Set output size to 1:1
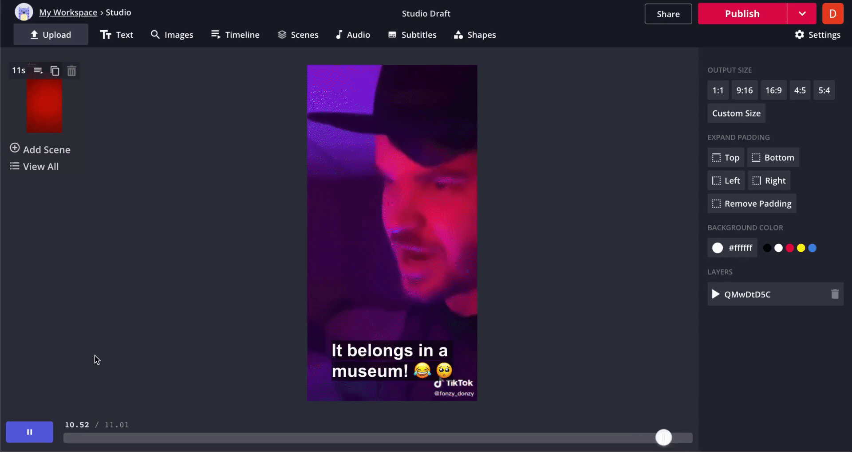This screenshot has height=453, width=852. click(718, 90)
